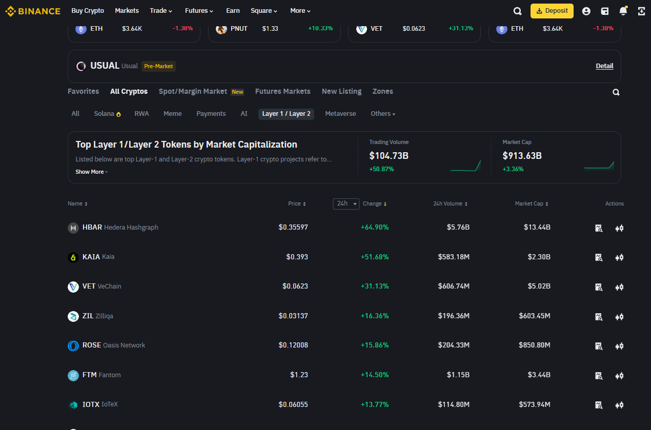Viewport: 651px width, 430px height.
Task: Open Earn in navigation
Action: [233, 11]
